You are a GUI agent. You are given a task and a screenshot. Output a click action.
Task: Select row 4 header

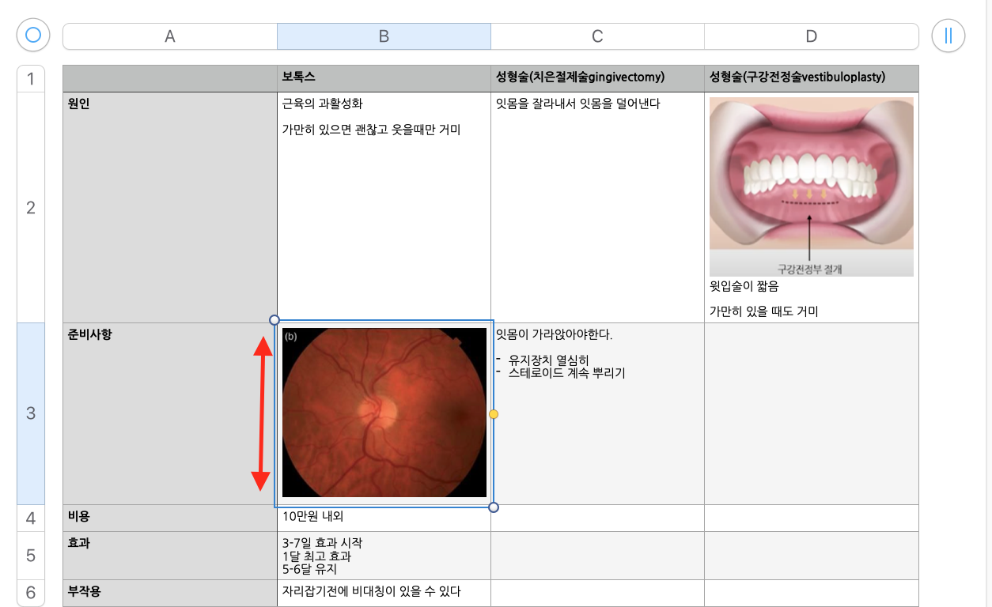(x=31, y=518)
